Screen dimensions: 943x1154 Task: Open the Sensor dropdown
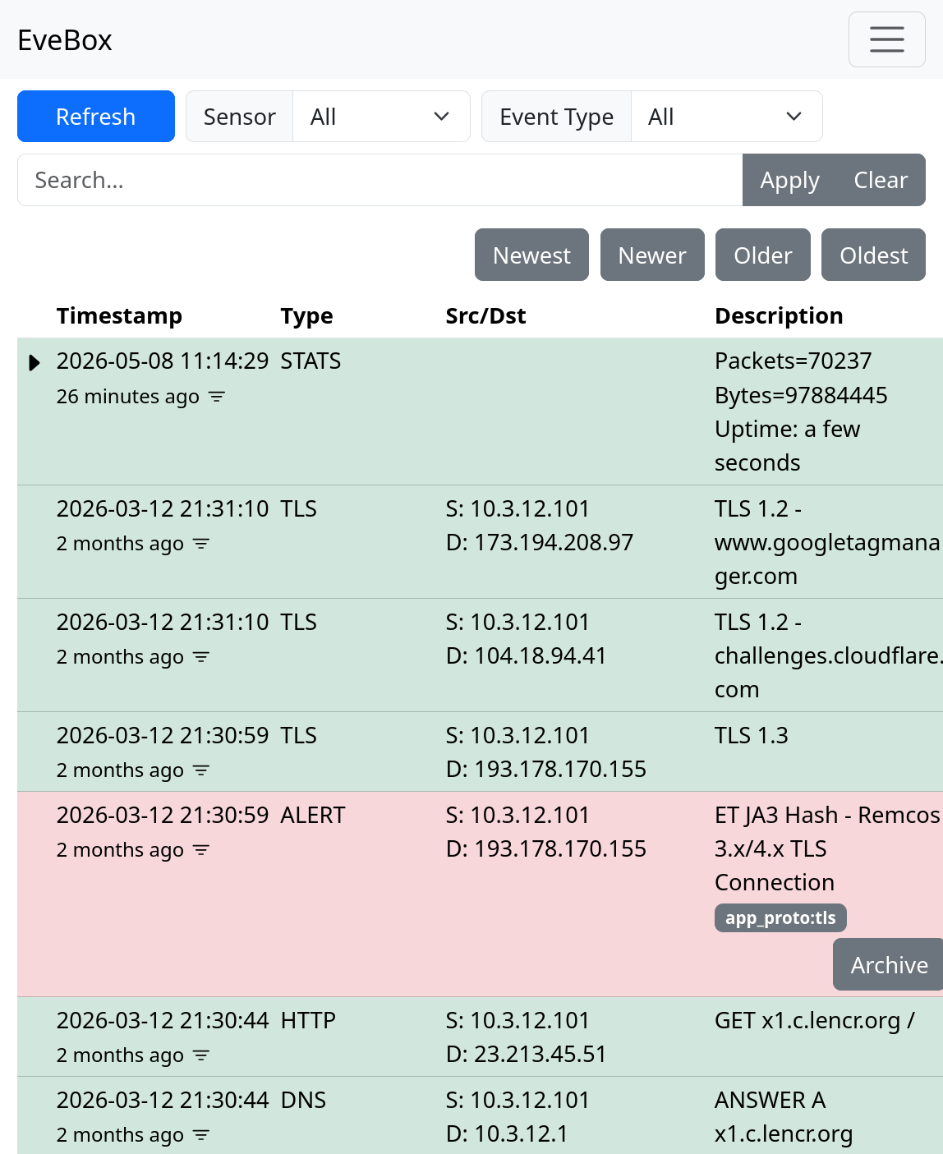tap(381, 117)
